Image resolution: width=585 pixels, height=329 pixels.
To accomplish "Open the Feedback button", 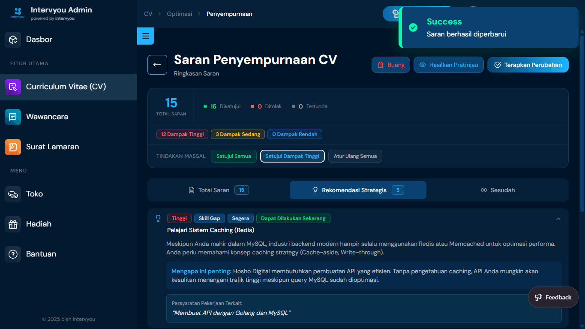I will [x=553, y=297].
